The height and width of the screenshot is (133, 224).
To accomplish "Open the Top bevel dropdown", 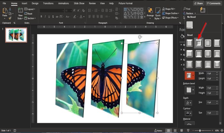I will (x=189, y=76).
